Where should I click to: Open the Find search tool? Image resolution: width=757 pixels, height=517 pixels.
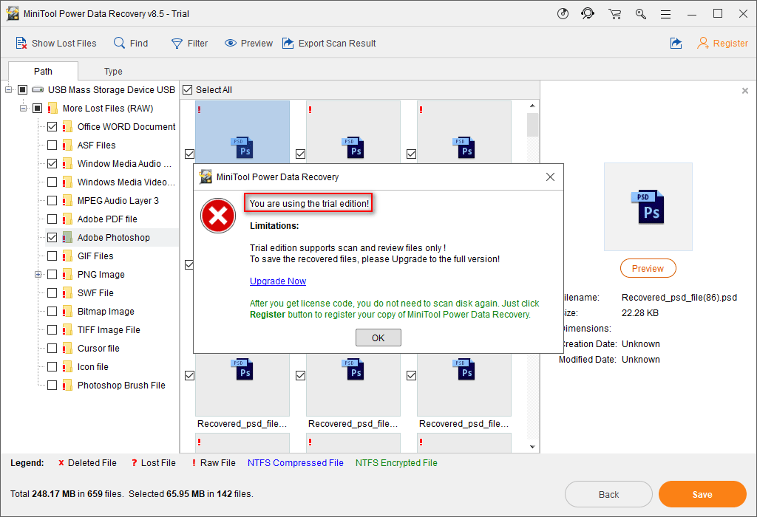(119, 44)
